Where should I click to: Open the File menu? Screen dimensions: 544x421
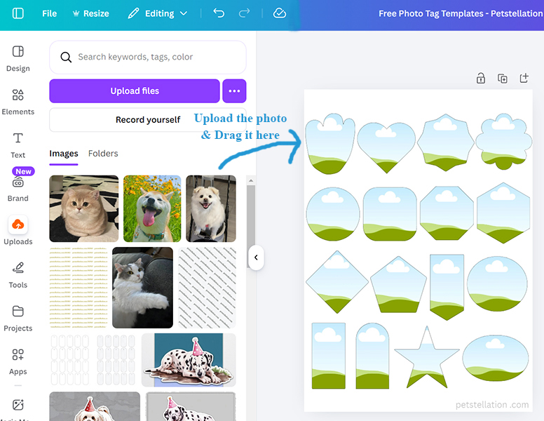pos(49,13)
